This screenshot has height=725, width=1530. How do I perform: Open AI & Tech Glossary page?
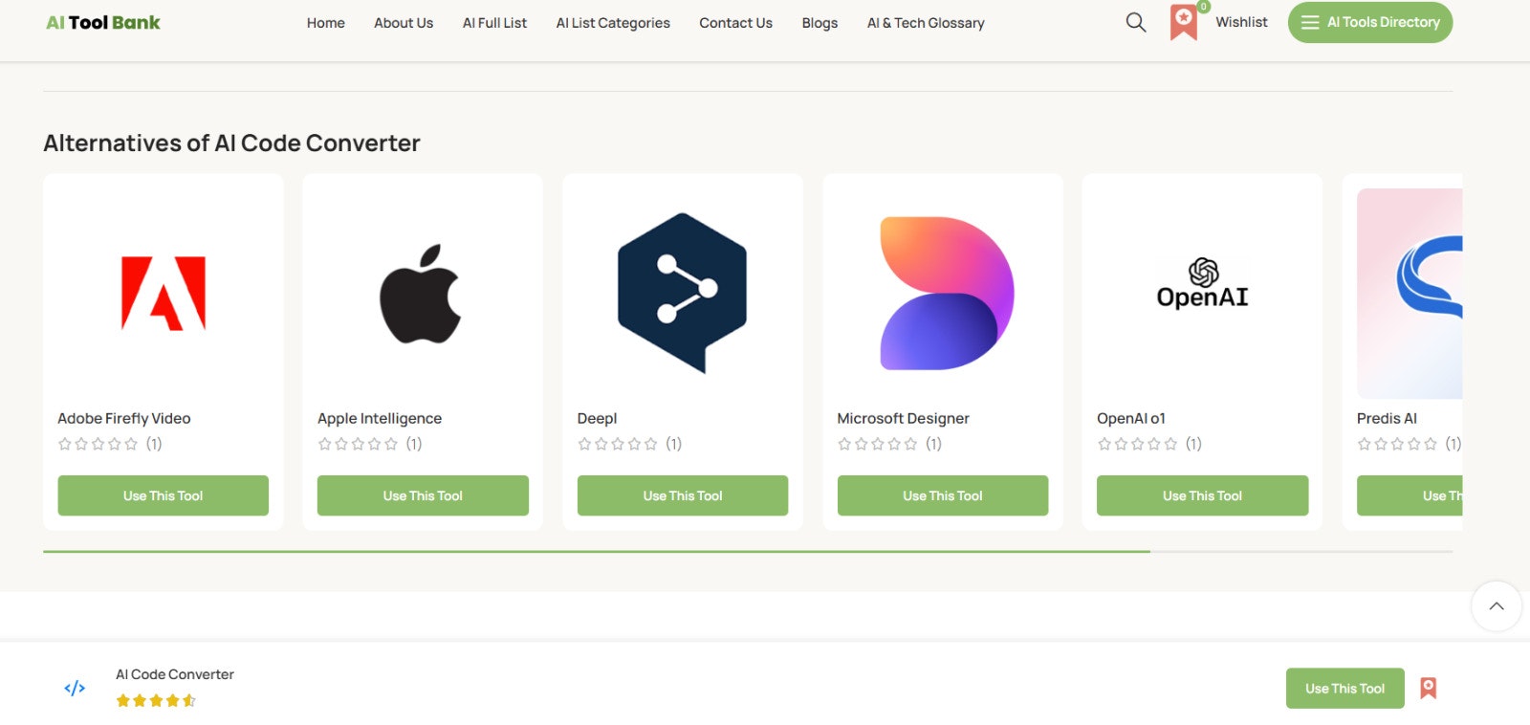click(x=926, y=23)
